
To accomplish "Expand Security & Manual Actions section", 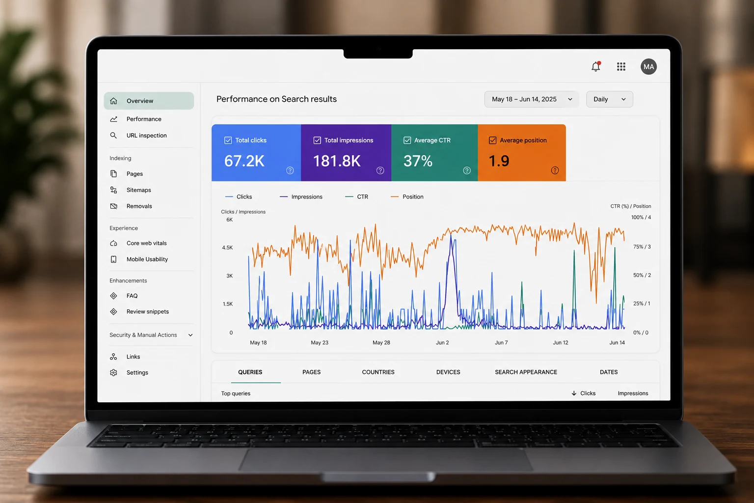I will click(151, 335).
